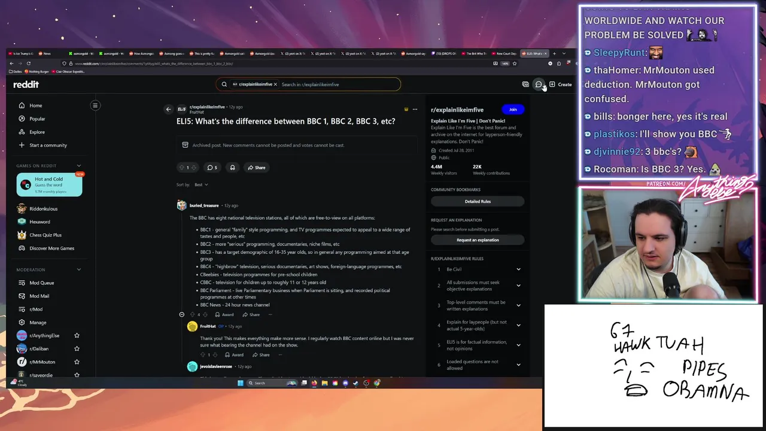Go back with the post back arrow
The width and height of the screenshot is (766, 431).
pos(168,109)
